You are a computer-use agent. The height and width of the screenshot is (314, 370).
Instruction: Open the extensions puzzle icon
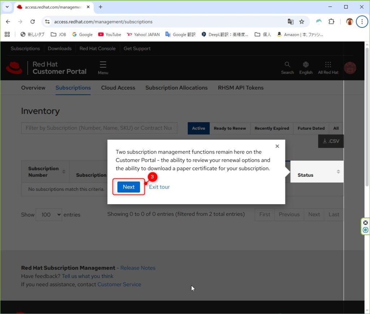tap(331, 22)
